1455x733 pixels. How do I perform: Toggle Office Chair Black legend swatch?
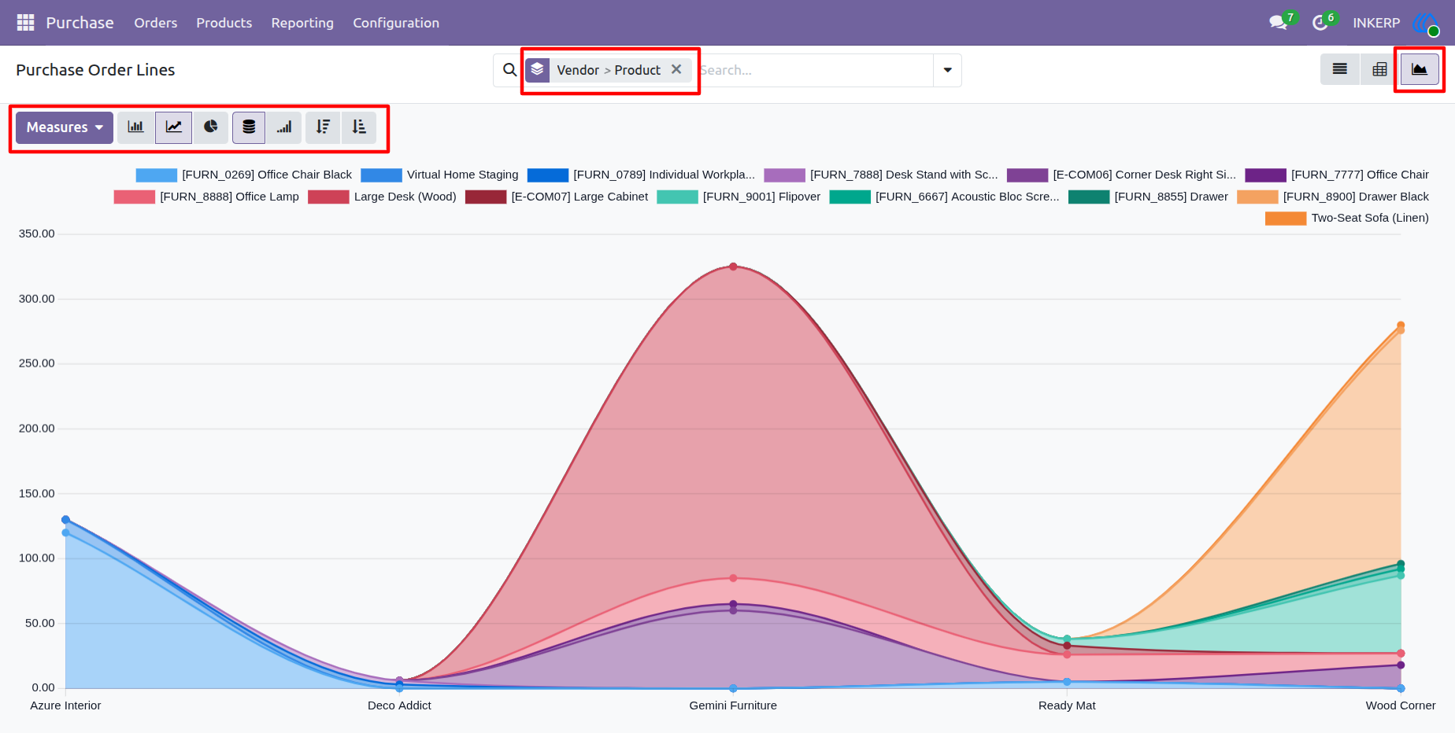(x=156, y=175)
